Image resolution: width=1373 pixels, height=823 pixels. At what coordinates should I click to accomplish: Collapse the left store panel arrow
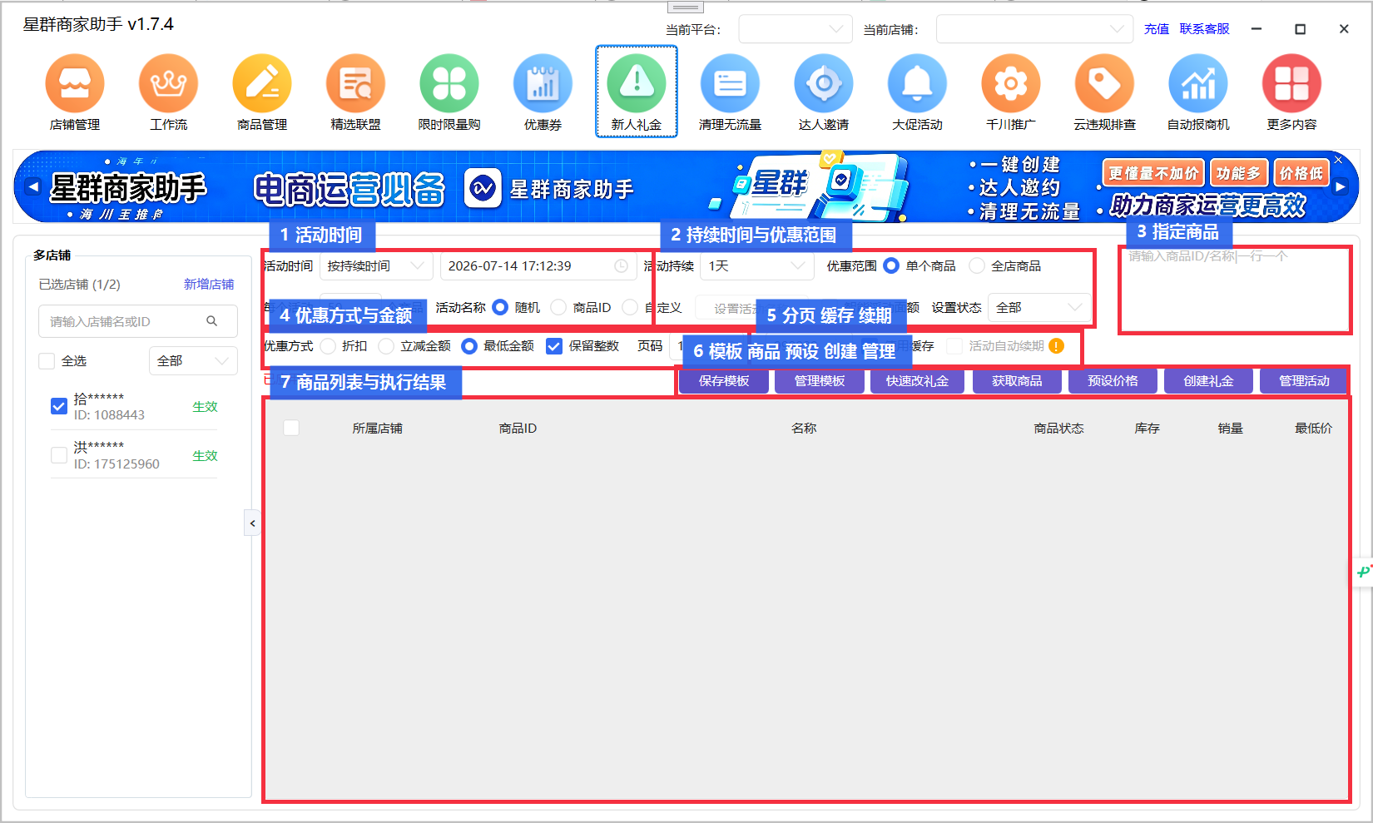[x=252, y=523]
